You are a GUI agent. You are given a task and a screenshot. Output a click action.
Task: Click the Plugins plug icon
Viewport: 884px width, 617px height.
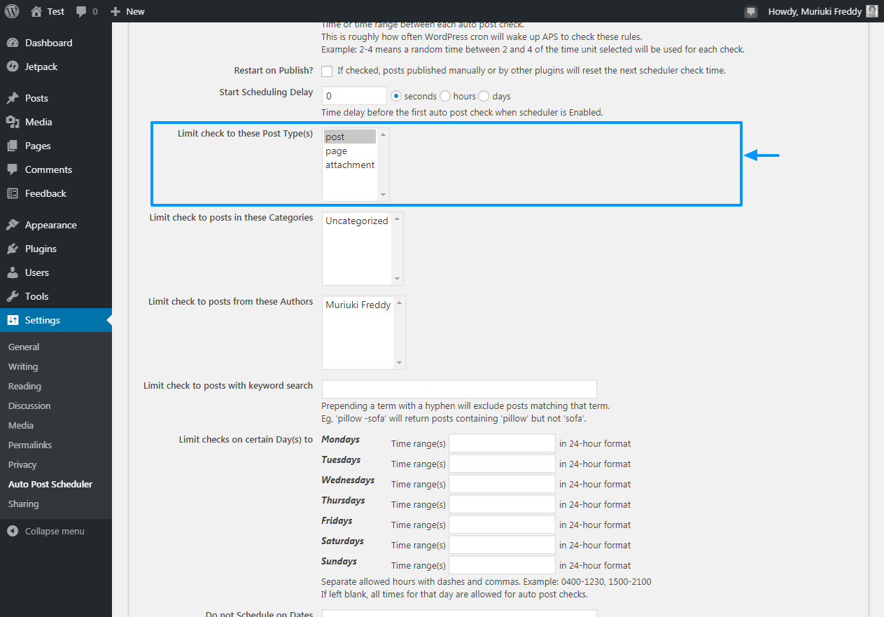coord(13,249)
